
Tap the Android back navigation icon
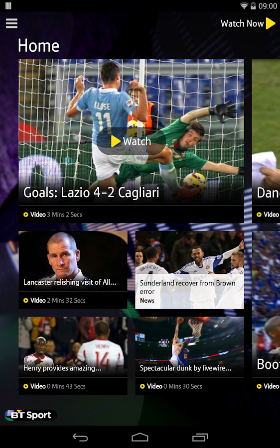coord(80,437)
